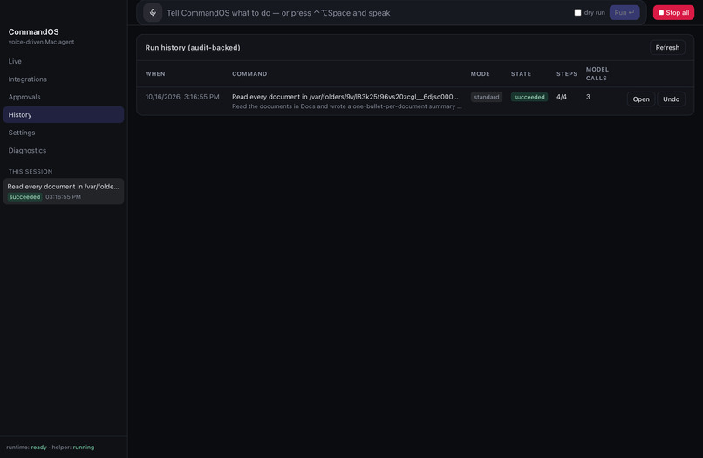
Task: Click the 'Run history (audit-backed)' heading
Action: pos(193,48)
